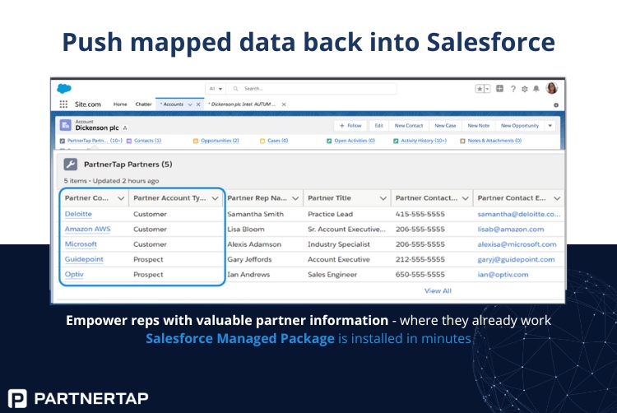Click the Follow button
This screenshot has width=617, height=413.
coord(350,126)
